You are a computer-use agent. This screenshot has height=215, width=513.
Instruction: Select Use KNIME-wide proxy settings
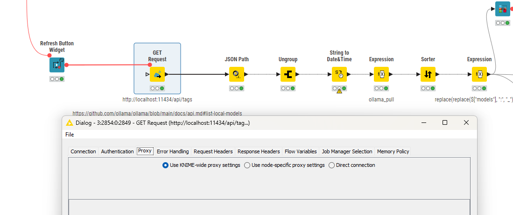pyautogui.click(x=202, y=165)
